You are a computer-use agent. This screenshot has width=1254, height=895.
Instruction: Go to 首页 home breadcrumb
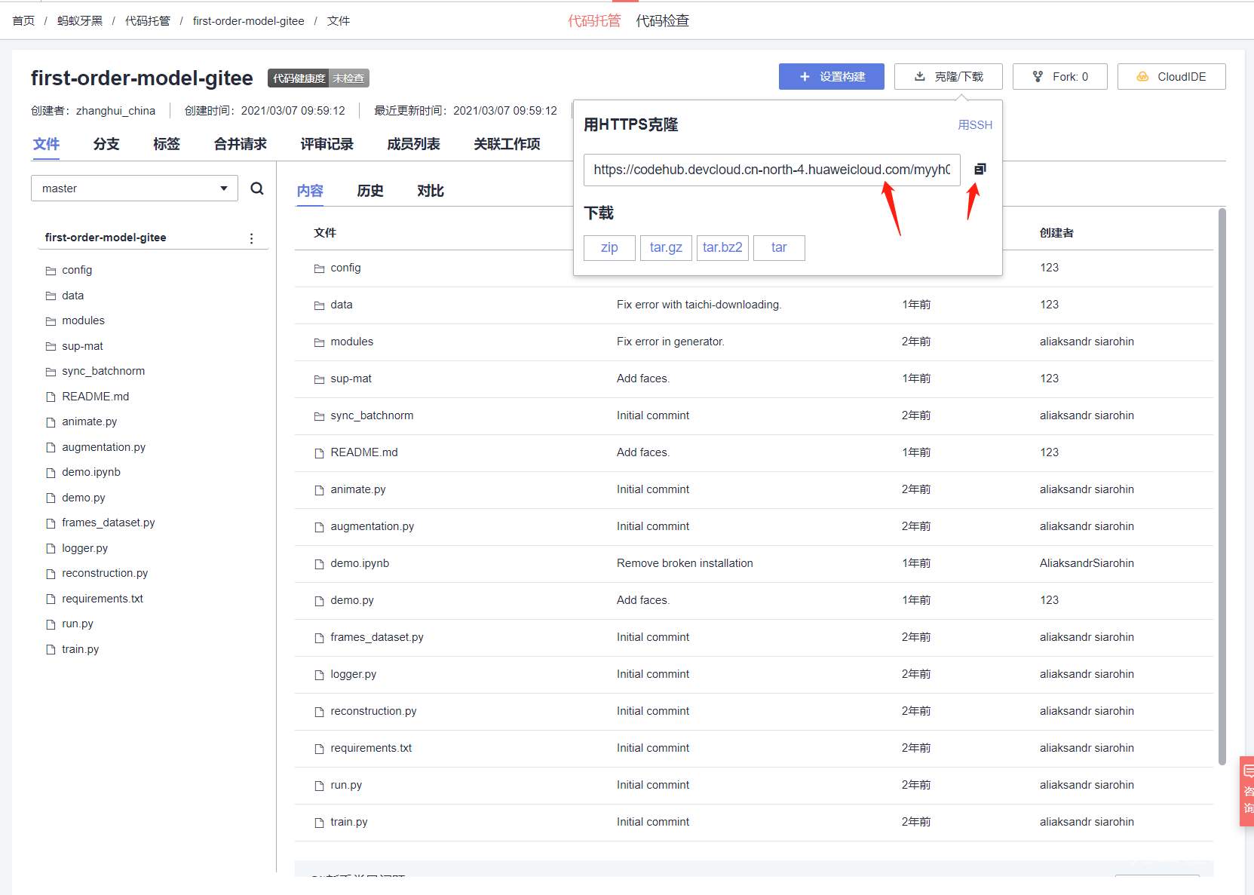click(23, 20)
